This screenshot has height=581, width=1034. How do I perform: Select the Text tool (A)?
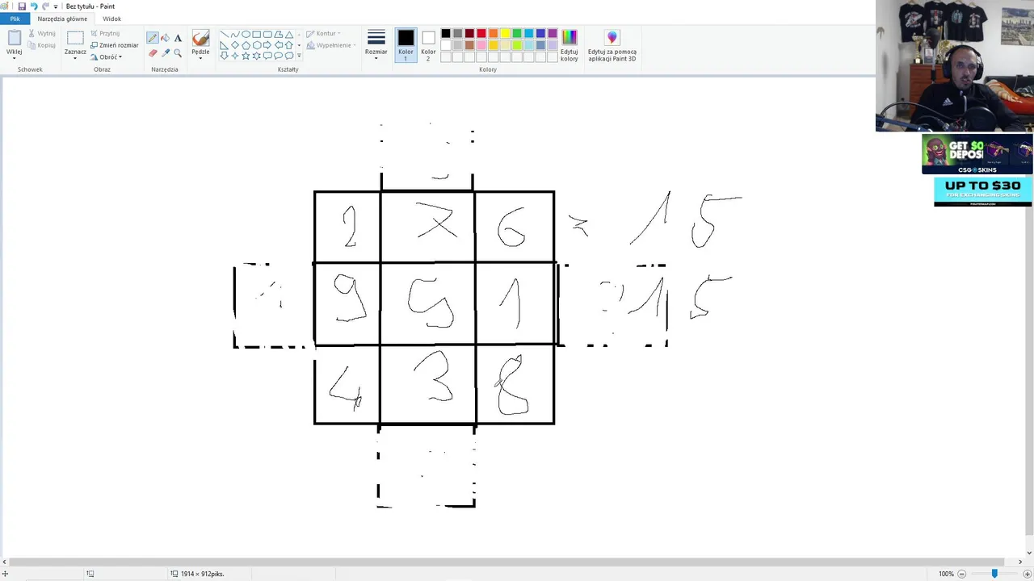pyautogui.click(x=178, y=38)
